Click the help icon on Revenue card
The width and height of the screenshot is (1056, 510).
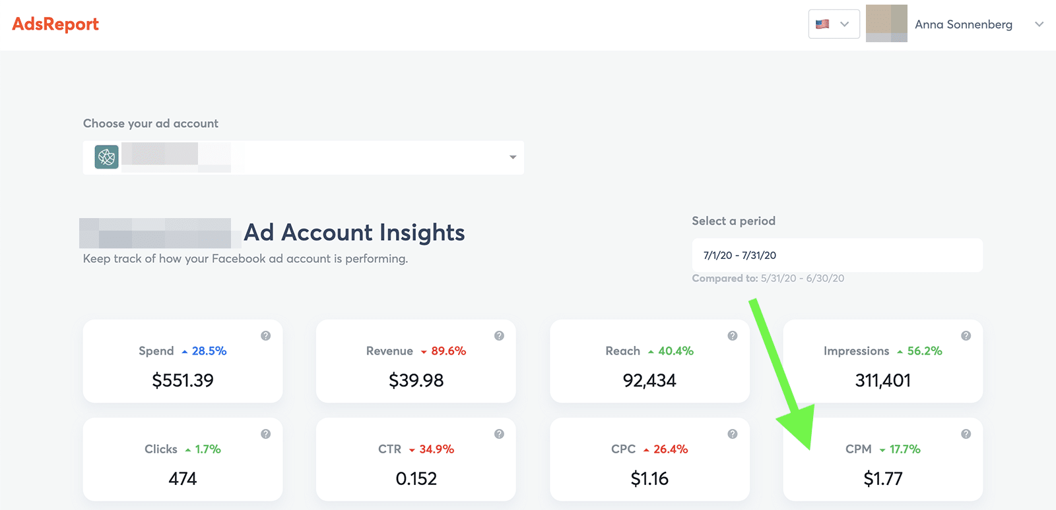499,336
